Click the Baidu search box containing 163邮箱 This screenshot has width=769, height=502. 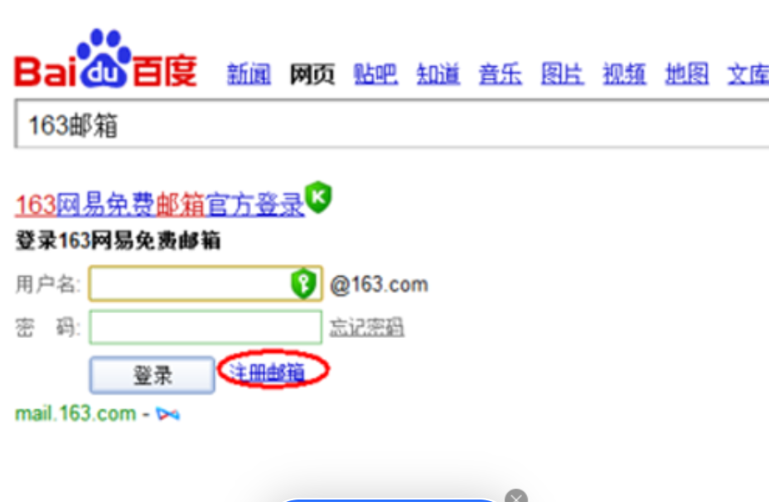389,125
